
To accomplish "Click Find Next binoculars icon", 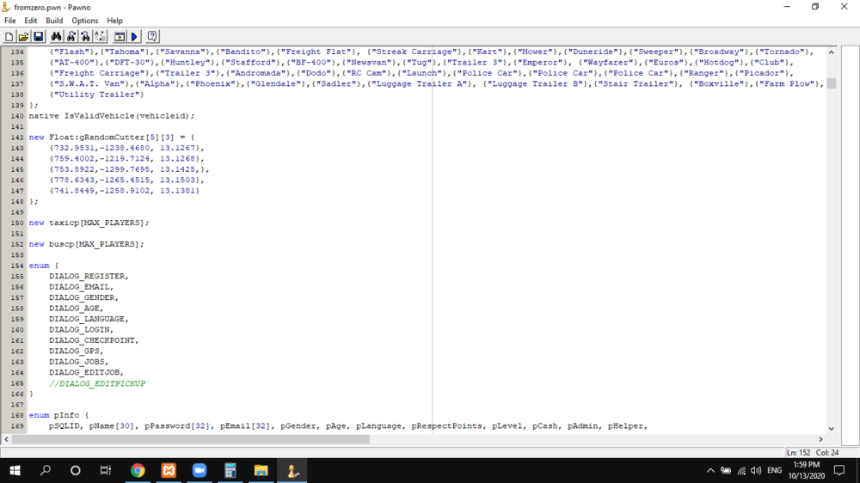I will (x=71, y=37).
